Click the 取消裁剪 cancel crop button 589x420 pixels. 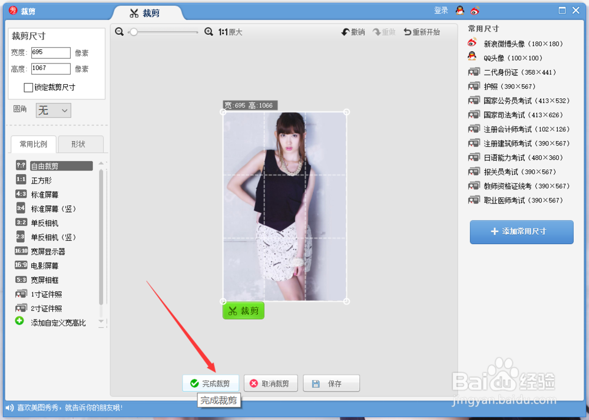[270, 384]
